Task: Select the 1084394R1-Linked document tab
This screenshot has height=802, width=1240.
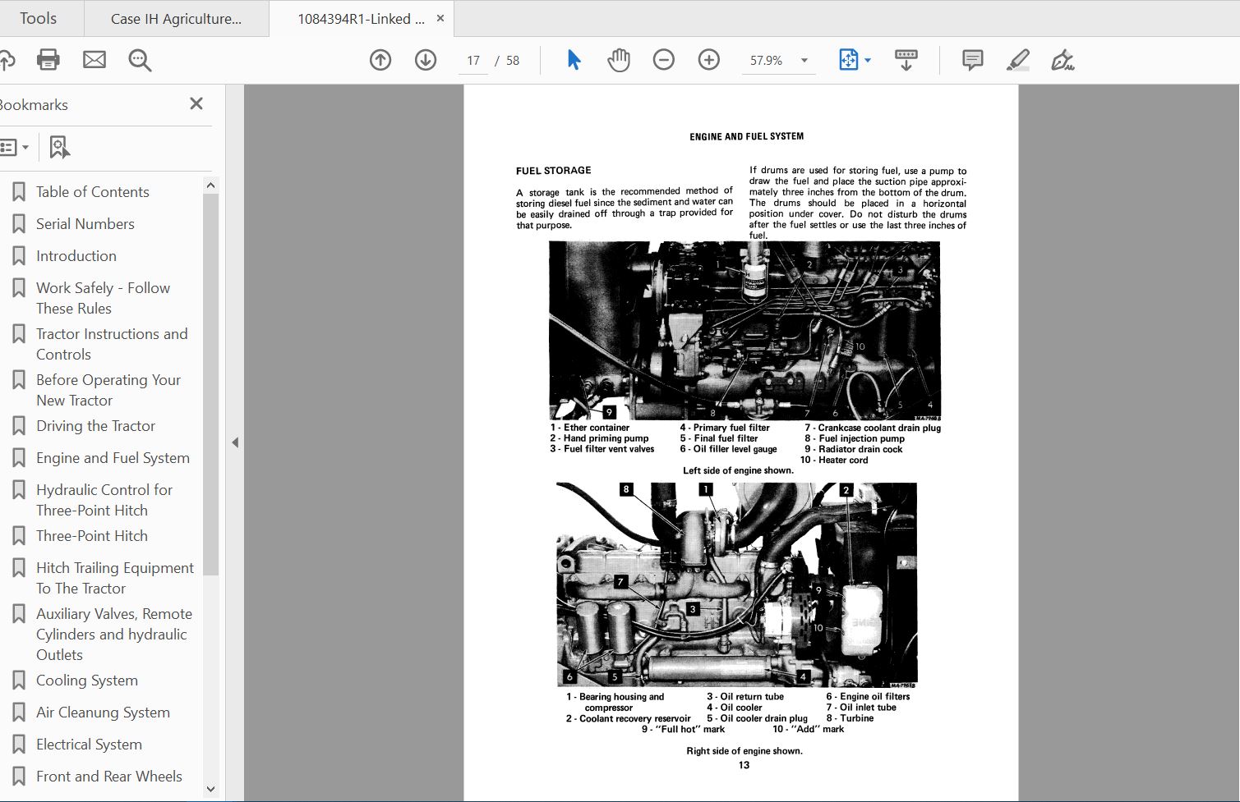Action: (x=361, y=19)
